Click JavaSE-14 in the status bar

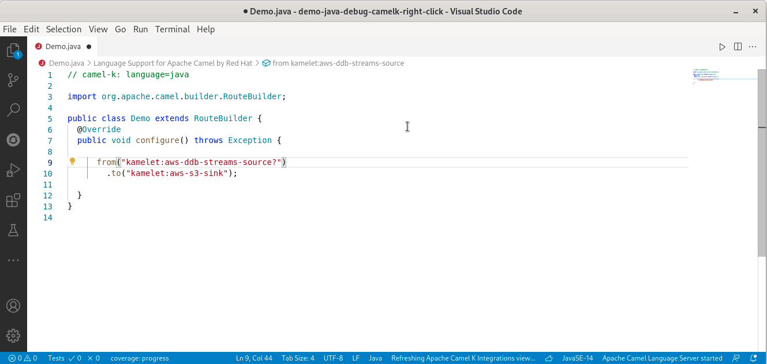(x=577, y=358)
